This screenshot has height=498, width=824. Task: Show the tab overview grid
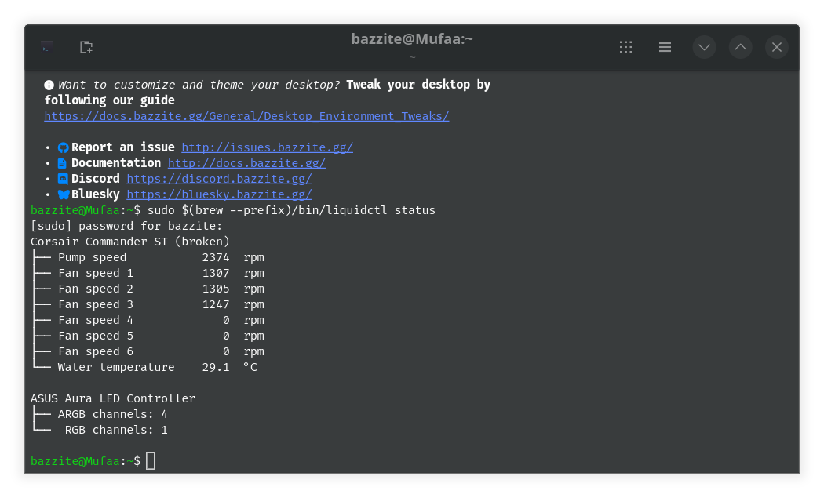click(625, 47)
